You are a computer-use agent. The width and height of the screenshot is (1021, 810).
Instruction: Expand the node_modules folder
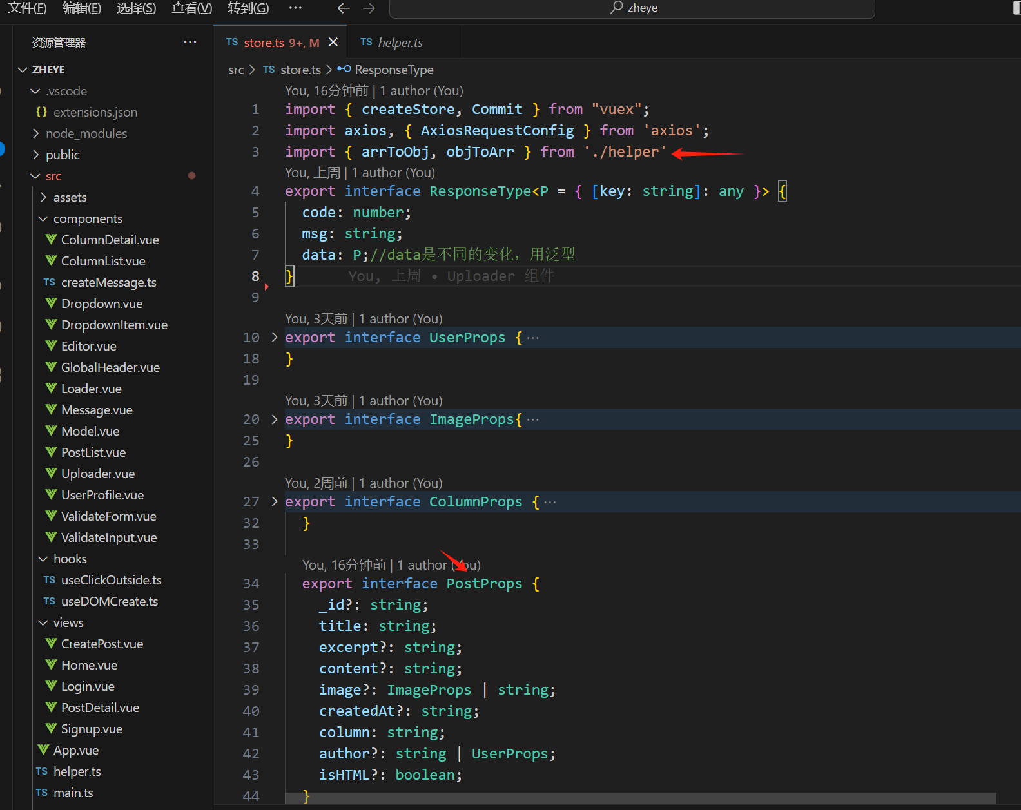86,133
